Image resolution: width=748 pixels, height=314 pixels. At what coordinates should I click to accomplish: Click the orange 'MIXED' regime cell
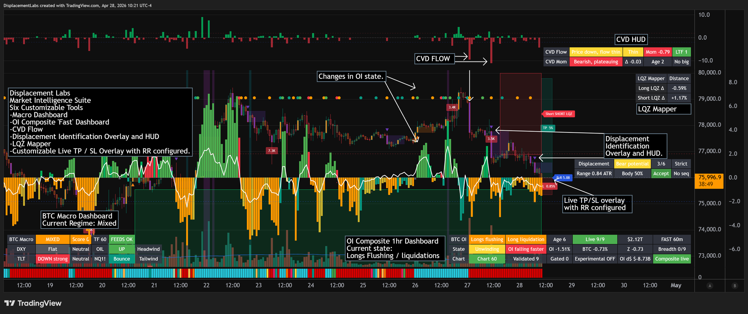pyautogui.click(x=53, y=239)
